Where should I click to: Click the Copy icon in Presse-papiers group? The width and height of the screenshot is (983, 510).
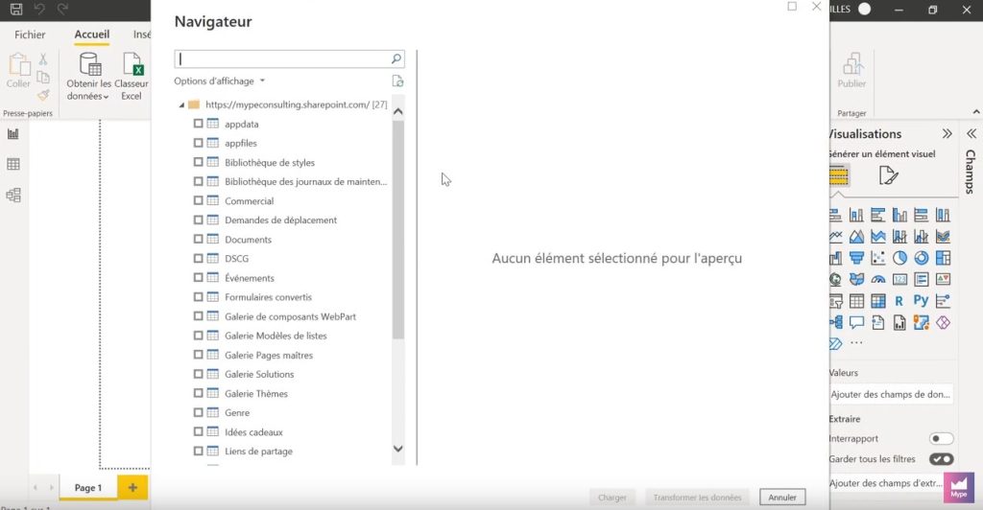coord(42,77)
